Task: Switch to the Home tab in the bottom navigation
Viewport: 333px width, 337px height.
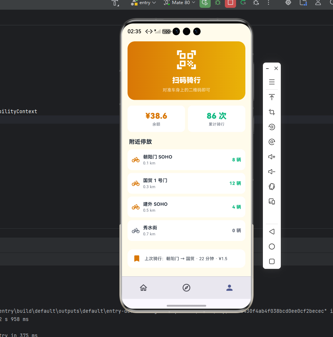Action: click(x=143, y=287)
